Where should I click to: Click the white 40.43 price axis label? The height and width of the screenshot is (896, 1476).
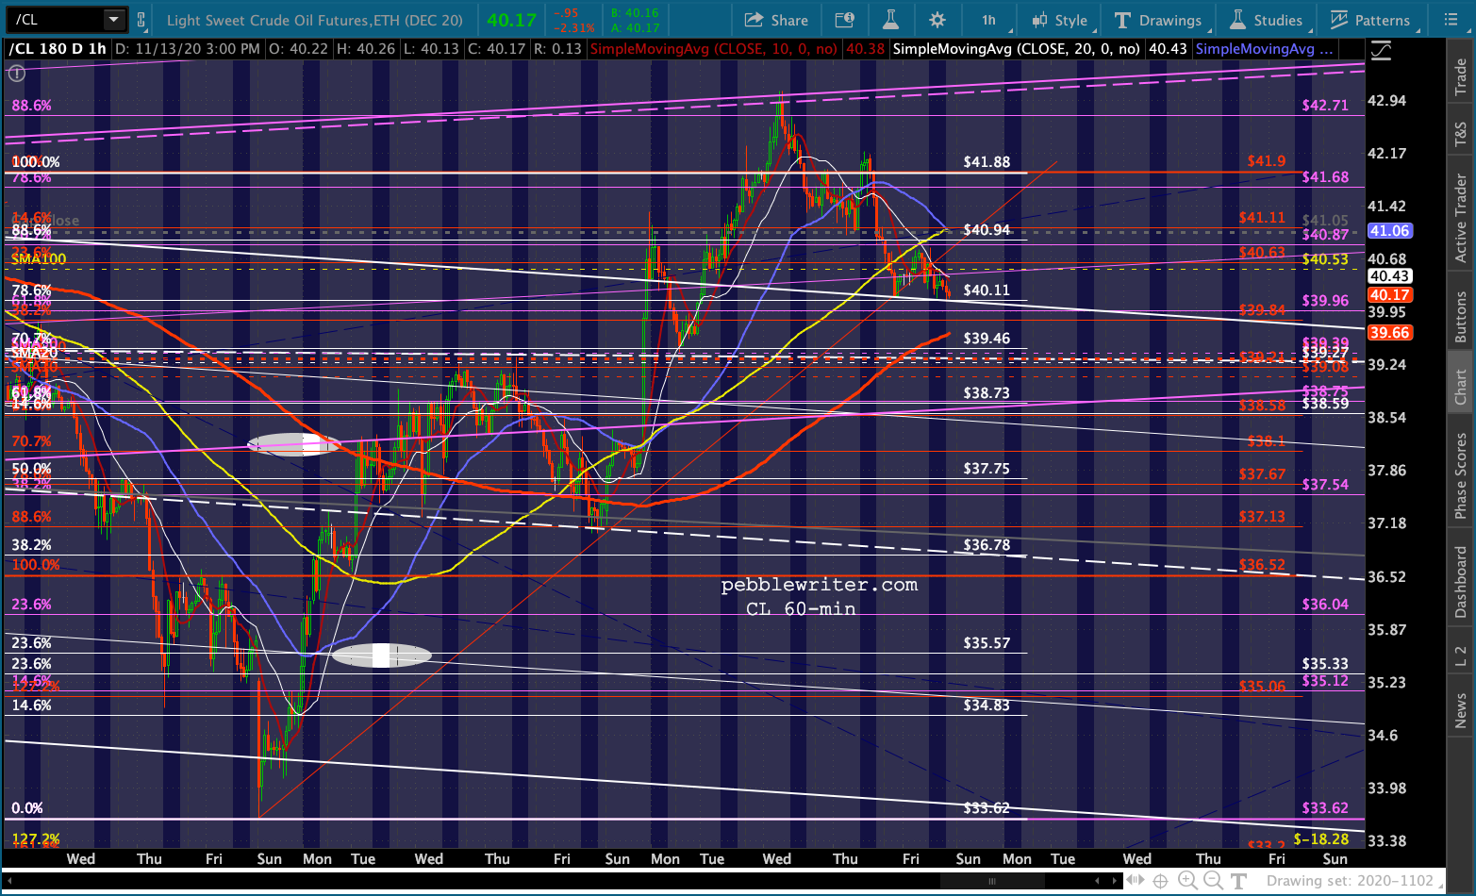click(1389, 275)
